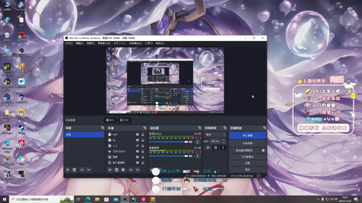Toggle lock on 显示器捕获 source
This screenshot has height=203, width=362.
tap(143, 163)
